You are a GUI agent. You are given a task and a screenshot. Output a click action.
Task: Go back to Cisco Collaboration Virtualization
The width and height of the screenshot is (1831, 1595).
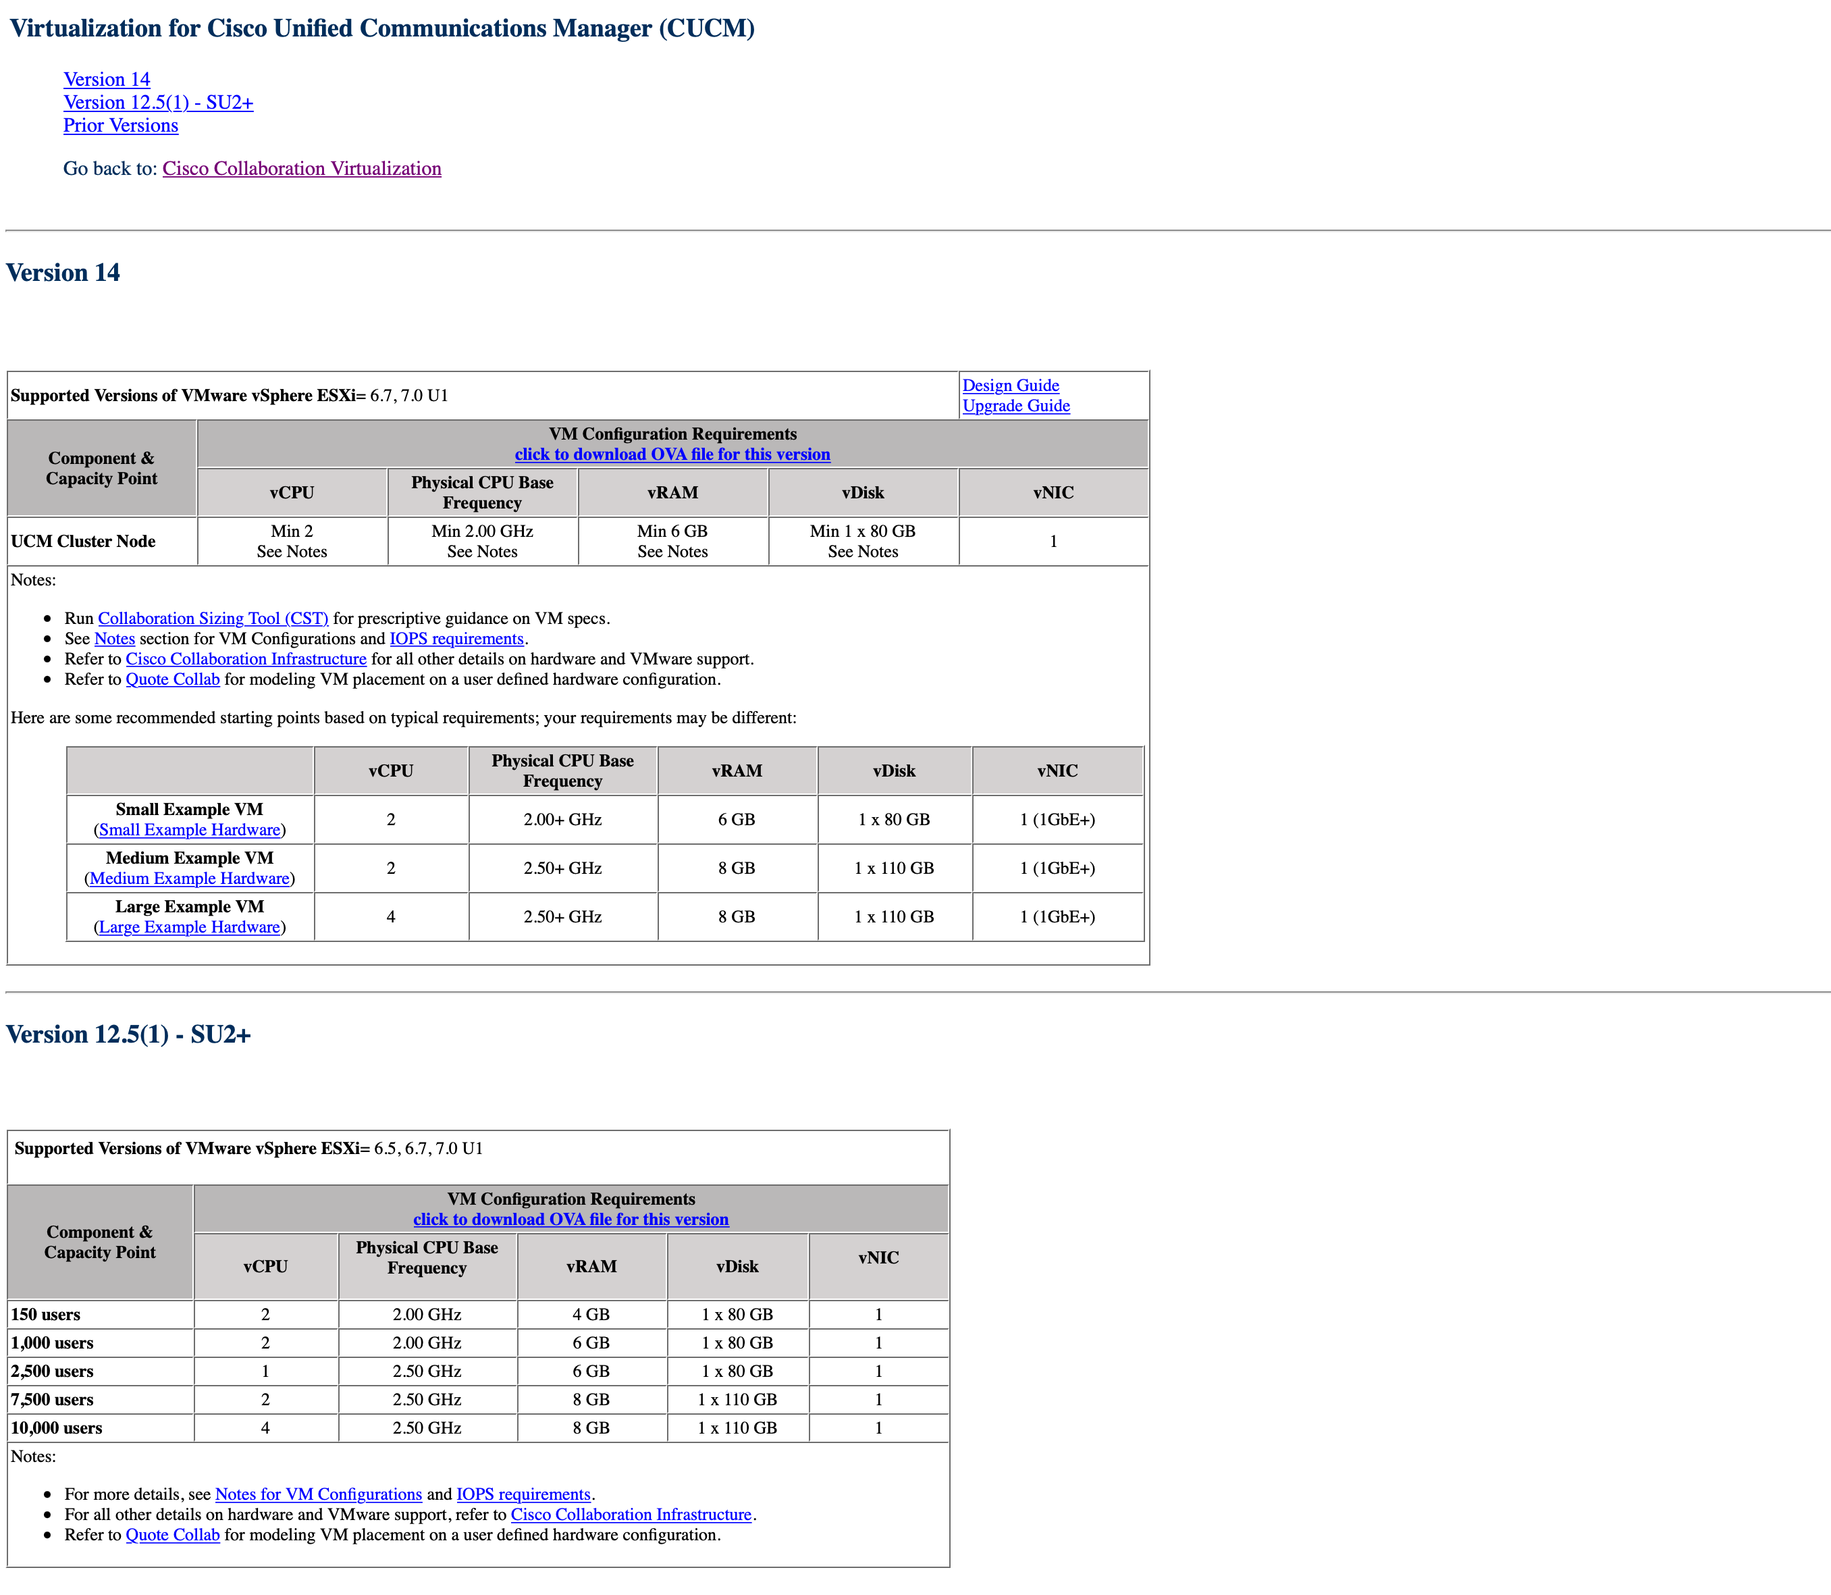coord(302,168)
